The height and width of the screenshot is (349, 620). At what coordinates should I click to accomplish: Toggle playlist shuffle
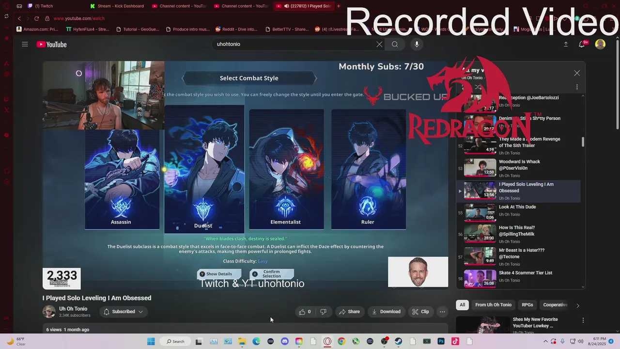coord(478,87)
